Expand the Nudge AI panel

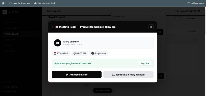[x=157, y=17]
